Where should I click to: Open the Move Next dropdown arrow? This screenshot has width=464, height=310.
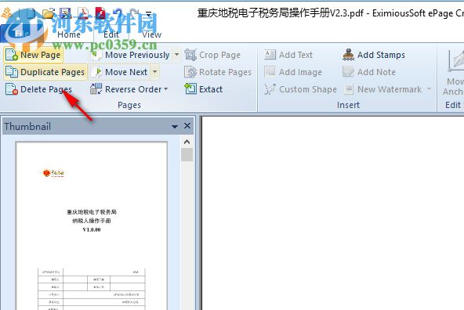click(x=154, y=72)
